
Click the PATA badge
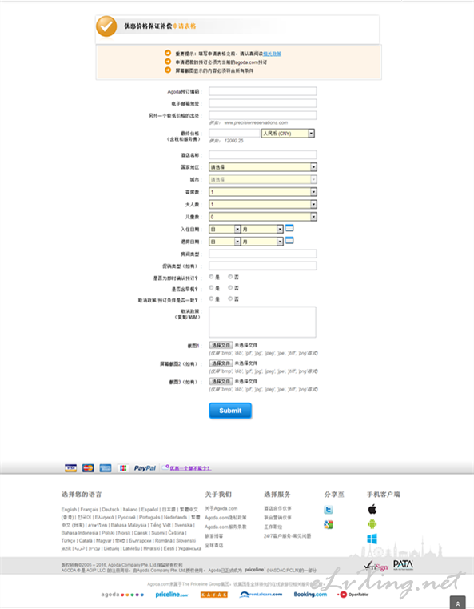tap(404, 565)
